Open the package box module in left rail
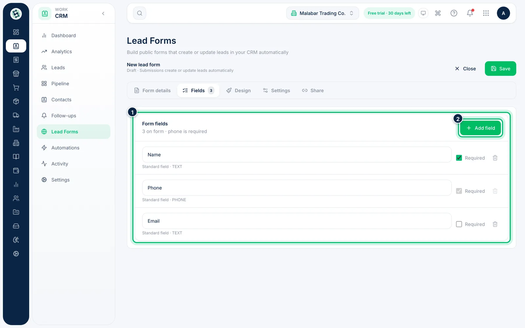Screen dimensions: 525x328 pos(16,101)
